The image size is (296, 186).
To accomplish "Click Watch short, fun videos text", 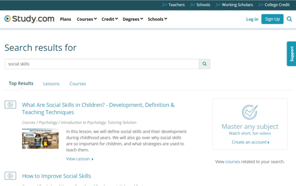I will tap(250, 133).
